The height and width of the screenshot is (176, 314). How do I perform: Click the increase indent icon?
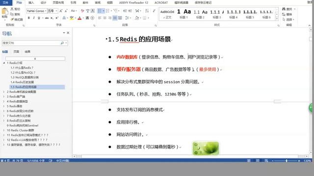click(130, 11)
